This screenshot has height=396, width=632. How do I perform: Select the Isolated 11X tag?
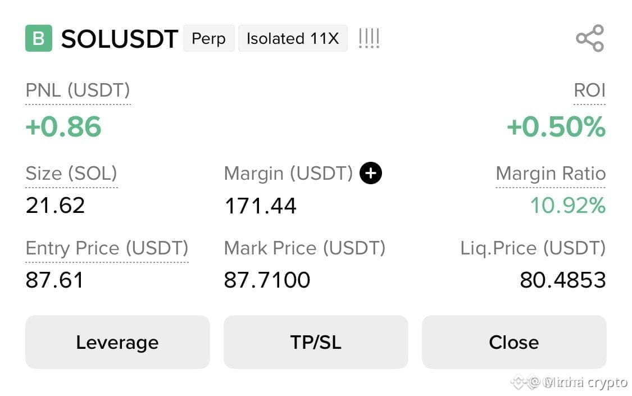coord(293,38)
